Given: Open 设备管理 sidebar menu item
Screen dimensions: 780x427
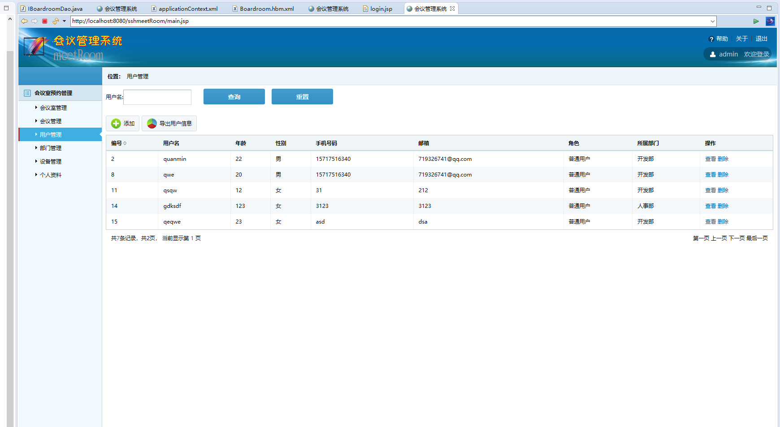Looking at the screenshot, I should pos(50,162).
